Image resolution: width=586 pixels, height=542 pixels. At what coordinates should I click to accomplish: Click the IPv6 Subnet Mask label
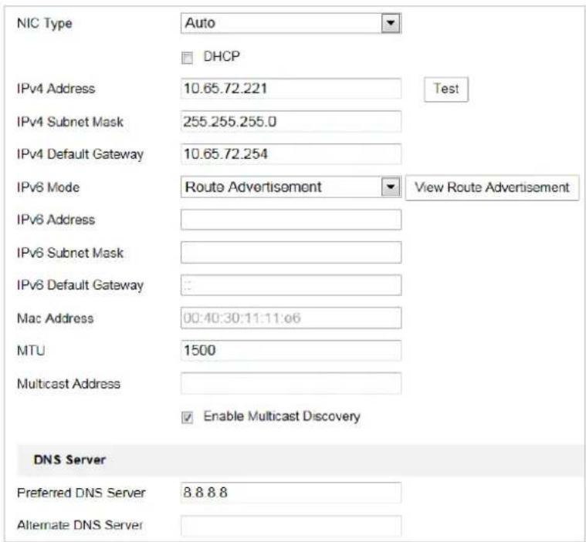[x=70, y=253]
